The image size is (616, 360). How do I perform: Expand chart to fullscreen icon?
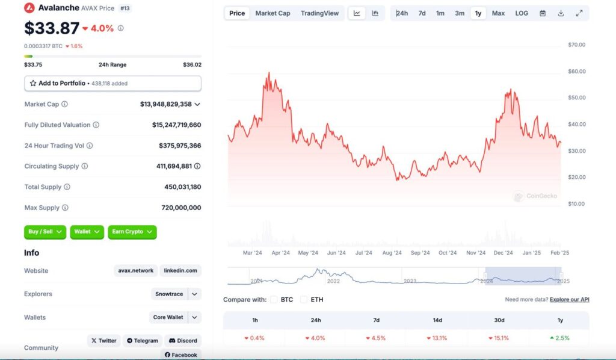[579, 13]
